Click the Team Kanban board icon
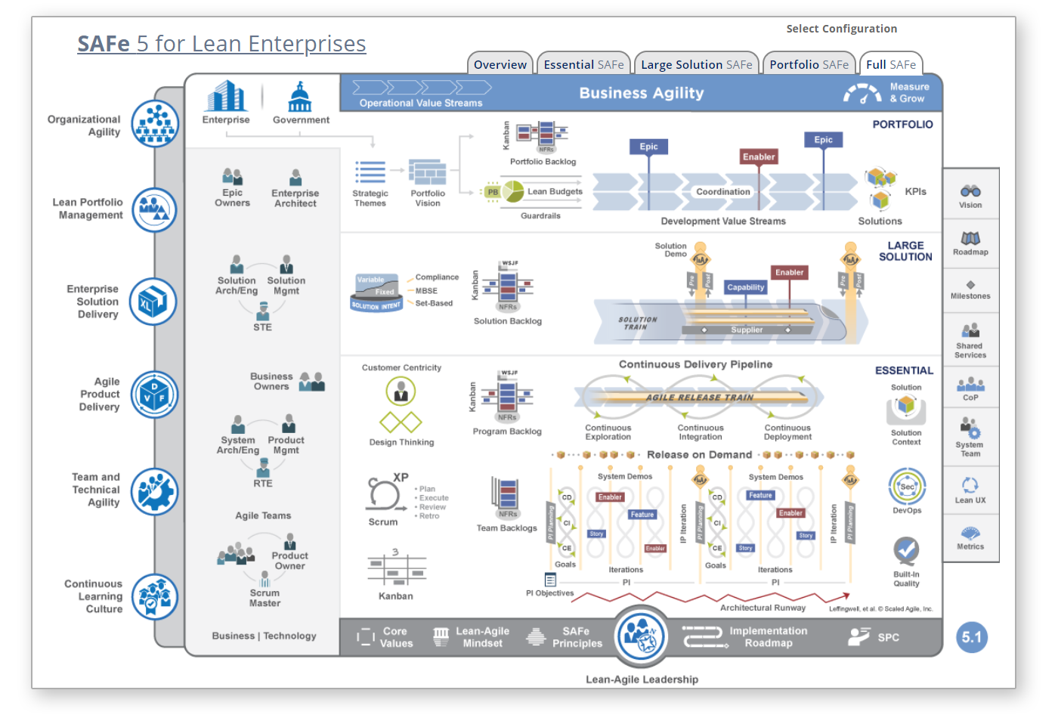The width and height of the screenshot is (1058, 718). pos(396,569)
